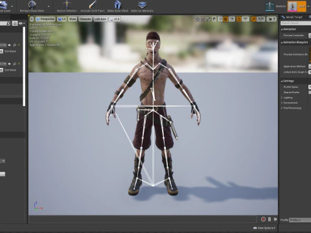Click the Section Selection toolbar icon
The height and width of the screenshot is (233, 311).
pyautogui.click(x=67, y=5)
